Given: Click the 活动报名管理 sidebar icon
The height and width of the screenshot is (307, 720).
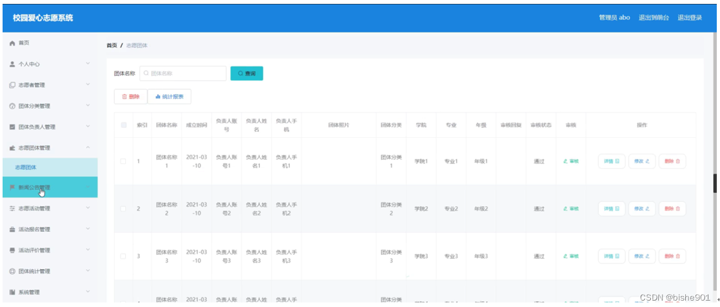Looking at the screenshot, I should (x=12, y=230).
